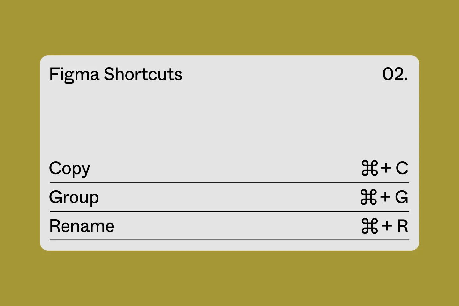Click the 02. card number
Viewport: 459px width, 306px height.
coord(395,74)
